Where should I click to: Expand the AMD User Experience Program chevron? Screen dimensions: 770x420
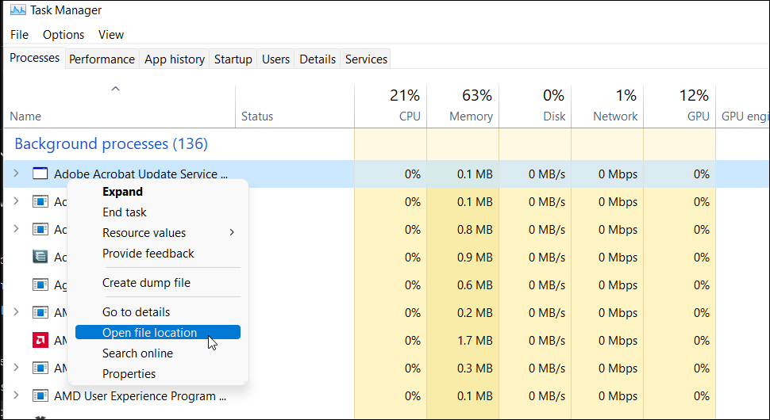[x=16, y=396]
